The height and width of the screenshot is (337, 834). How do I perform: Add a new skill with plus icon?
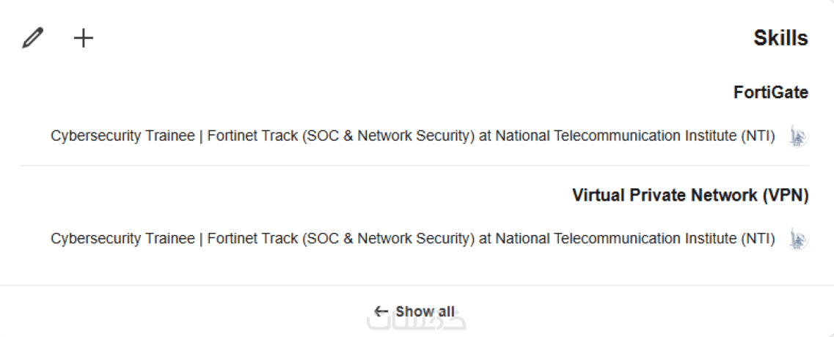[x=84, y=38]
